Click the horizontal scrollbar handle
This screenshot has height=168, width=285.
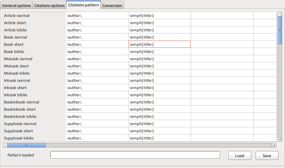point(26,145)
